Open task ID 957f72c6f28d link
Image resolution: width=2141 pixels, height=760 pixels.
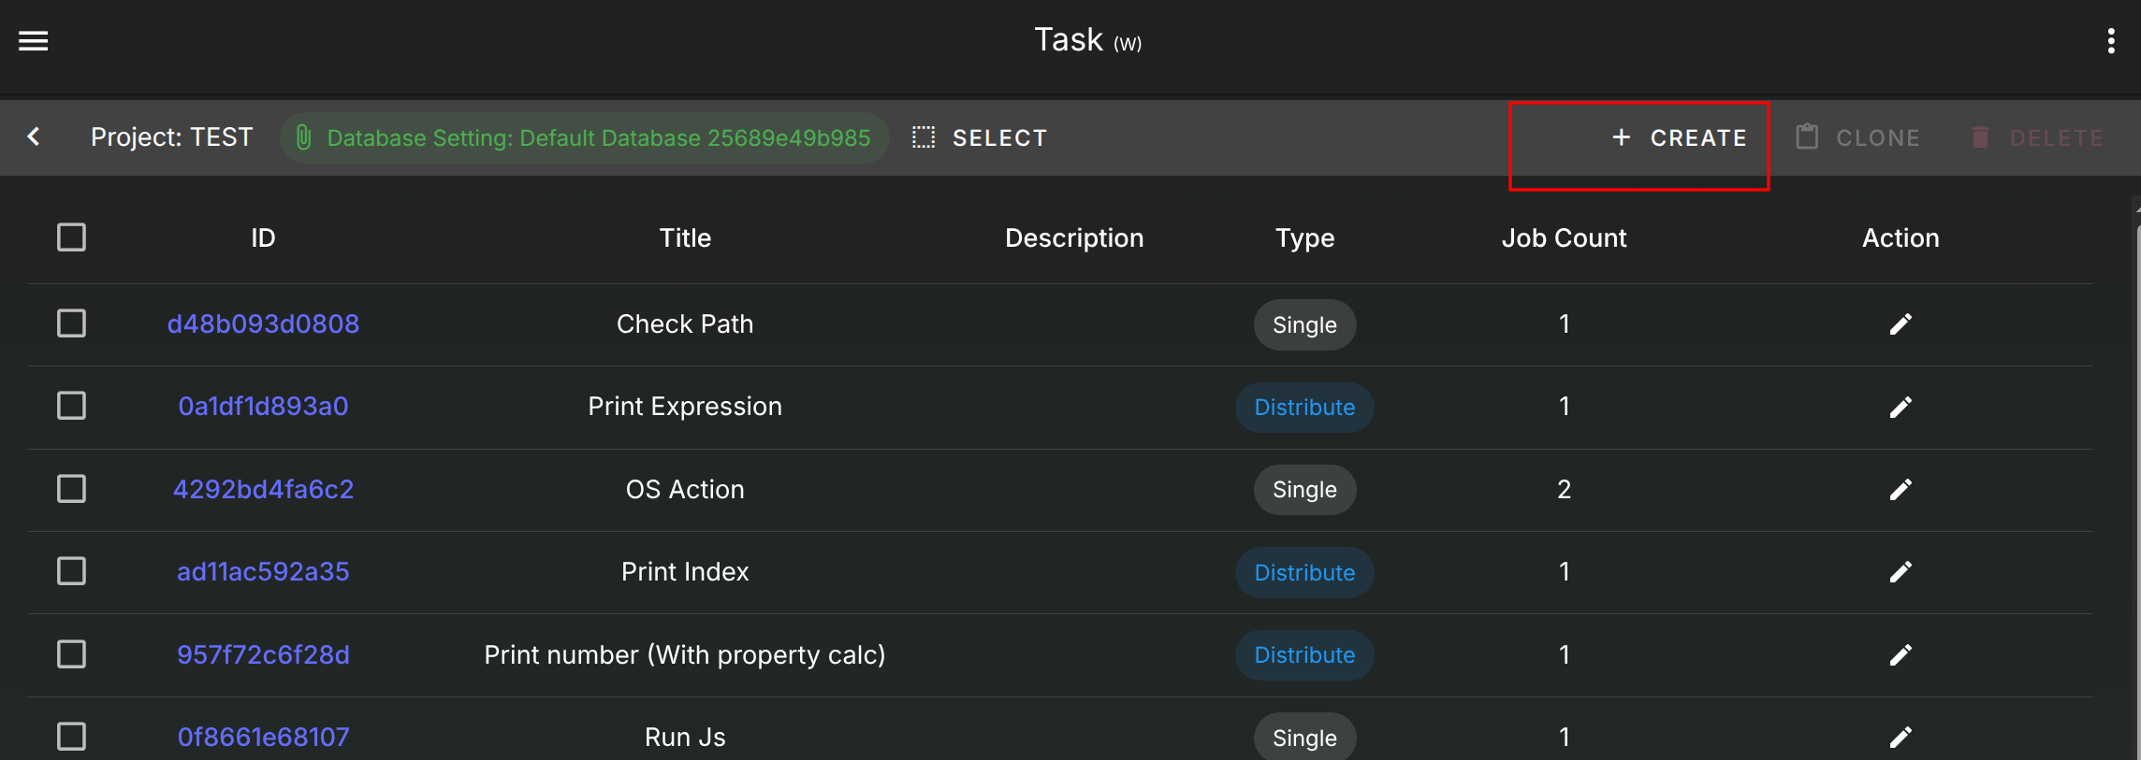[263, 655]
